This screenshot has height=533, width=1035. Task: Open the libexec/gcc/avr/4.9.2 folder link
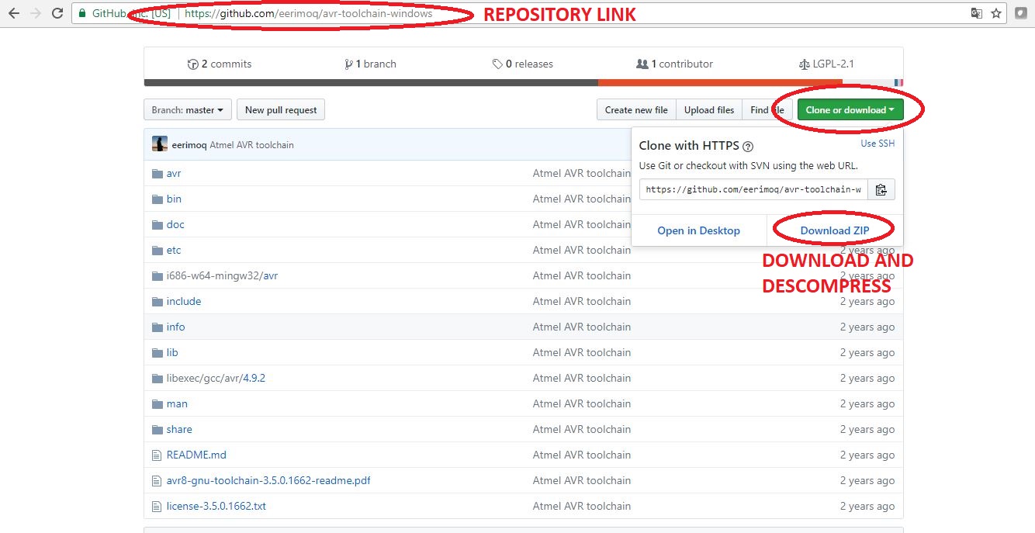coord(216,379)
